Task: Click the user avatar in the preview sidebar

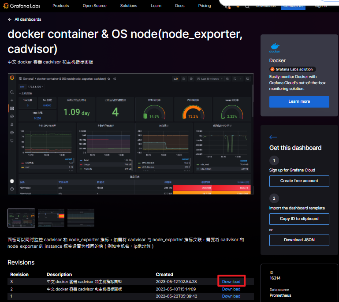Action: coord(12,181)
